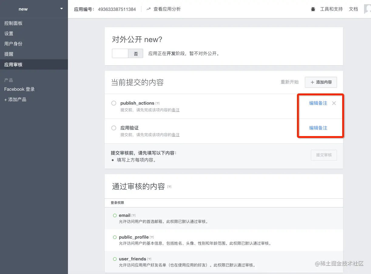Click the 查看应用分析 link
This screenshot has width=371, height=274.
(167, 9)
